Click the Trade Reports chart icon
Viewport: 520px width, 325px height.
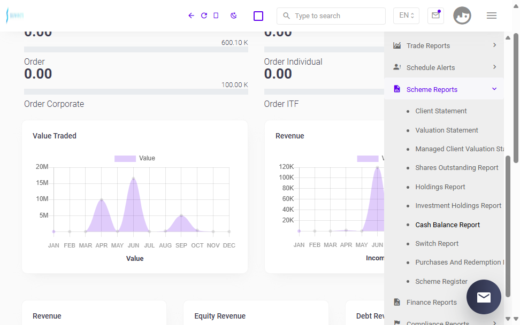pyautogui.click(x=397, y=45)
